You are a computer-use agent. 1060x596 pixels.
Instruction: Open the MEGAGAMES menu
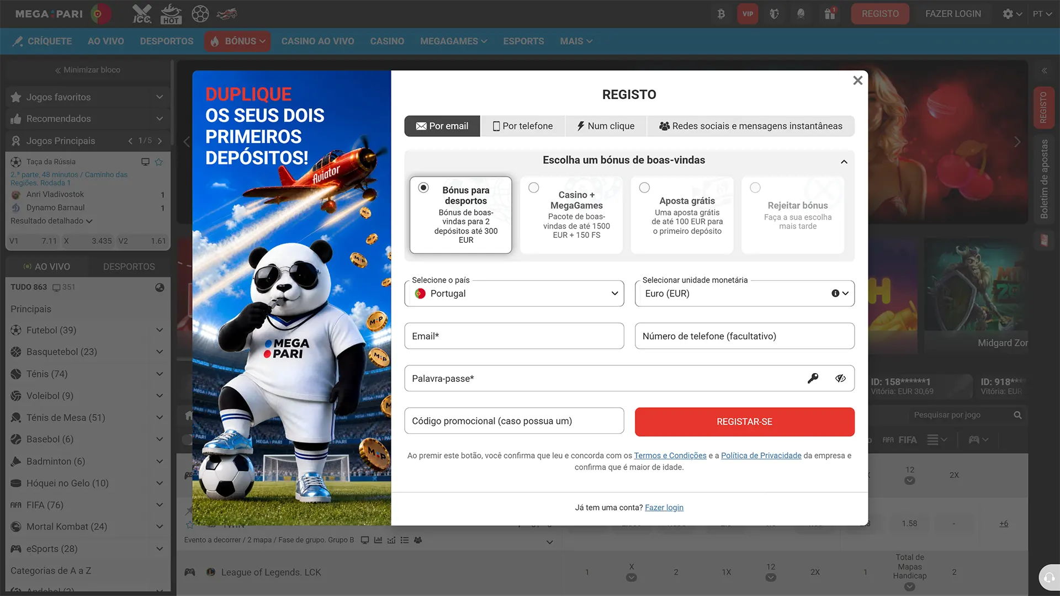[x=453, y=41]
